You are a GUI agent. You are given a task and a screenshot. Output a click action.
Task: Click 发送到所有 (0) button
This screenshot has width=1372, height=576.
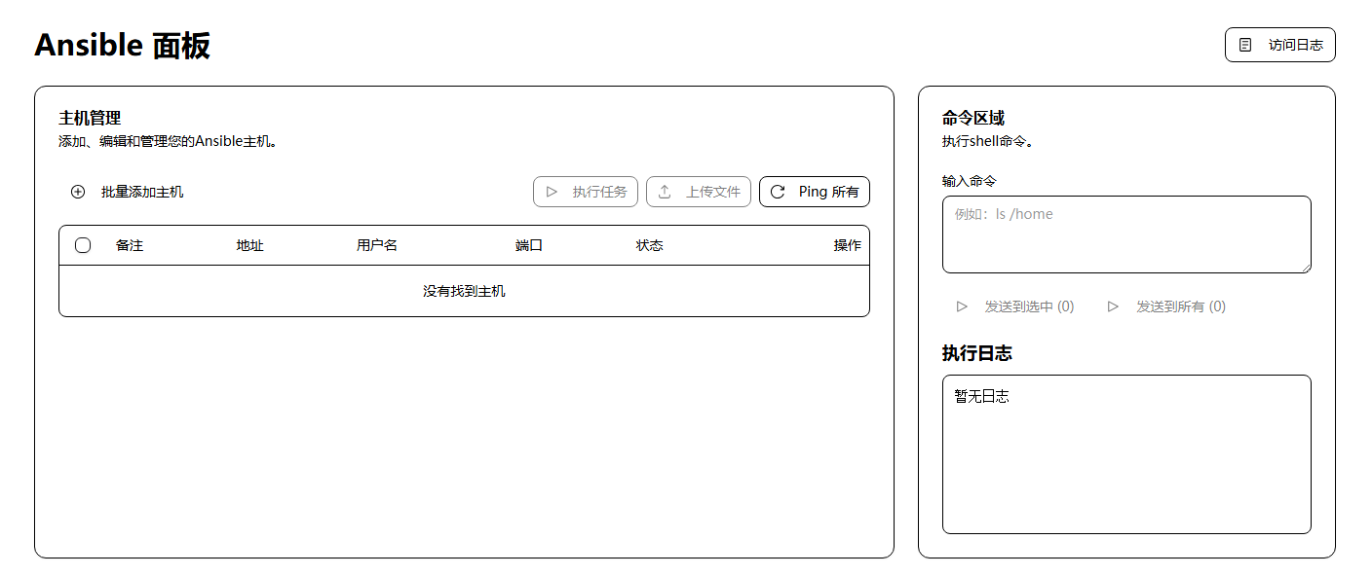(1166, 306)
